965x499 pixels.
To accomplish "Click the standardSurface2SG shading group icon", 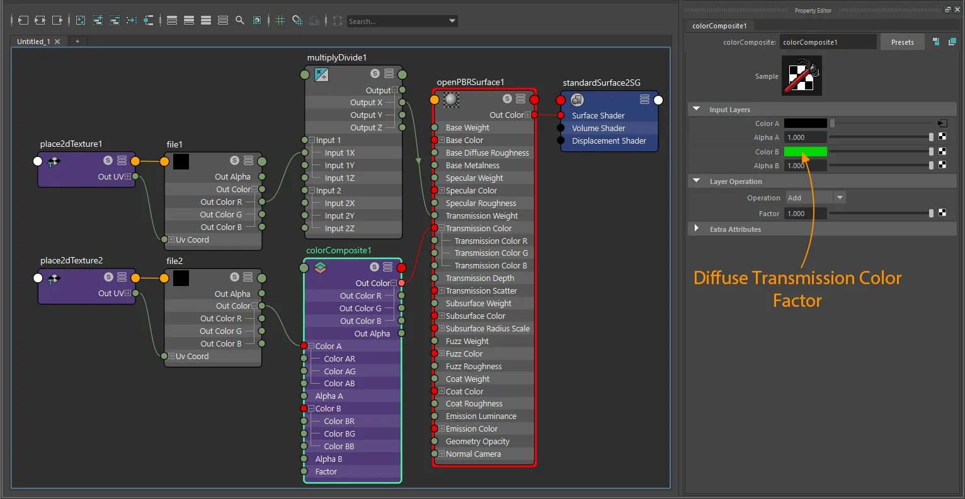I will (577, 100).
